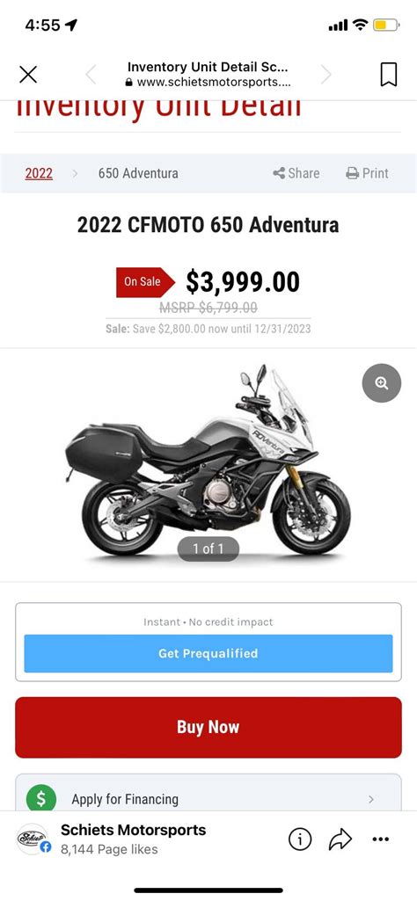The height and width of the screenshot is (901, 417).
Task: Select the 650 Adventura breadcrumb
Action: pyautogui.click(x=138, y=173)
